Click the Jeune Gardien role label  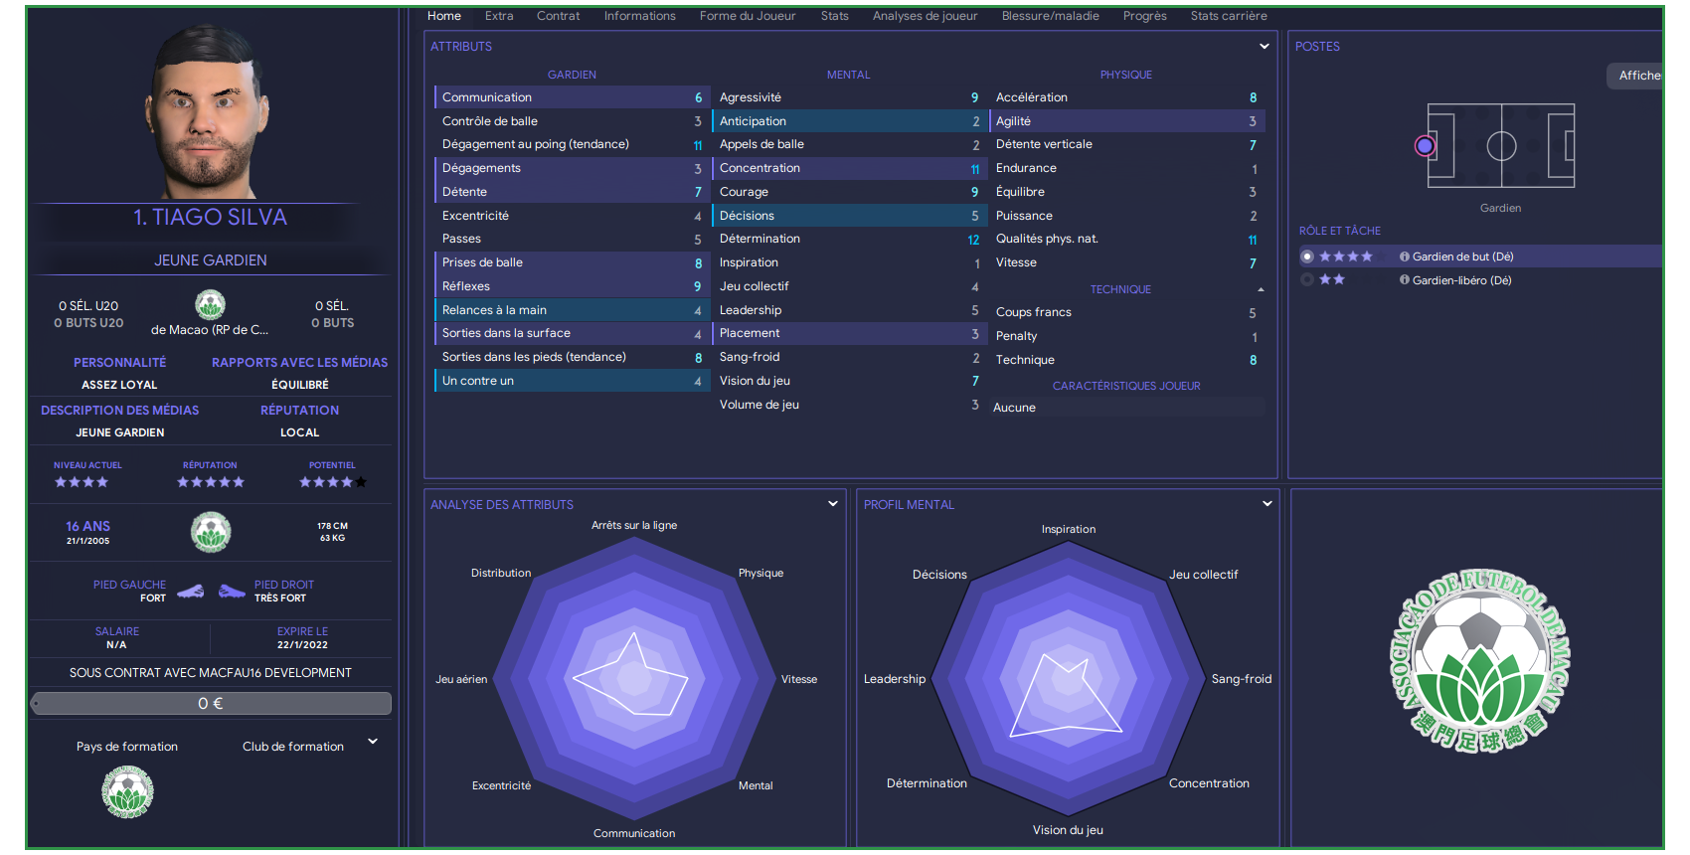click(x=211, y=260)
